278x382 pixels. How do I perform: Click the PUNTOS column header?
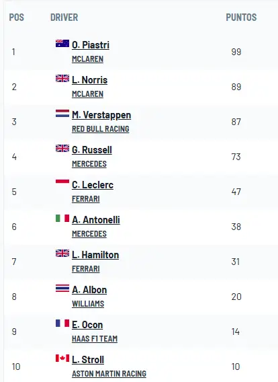coord(241,17)
